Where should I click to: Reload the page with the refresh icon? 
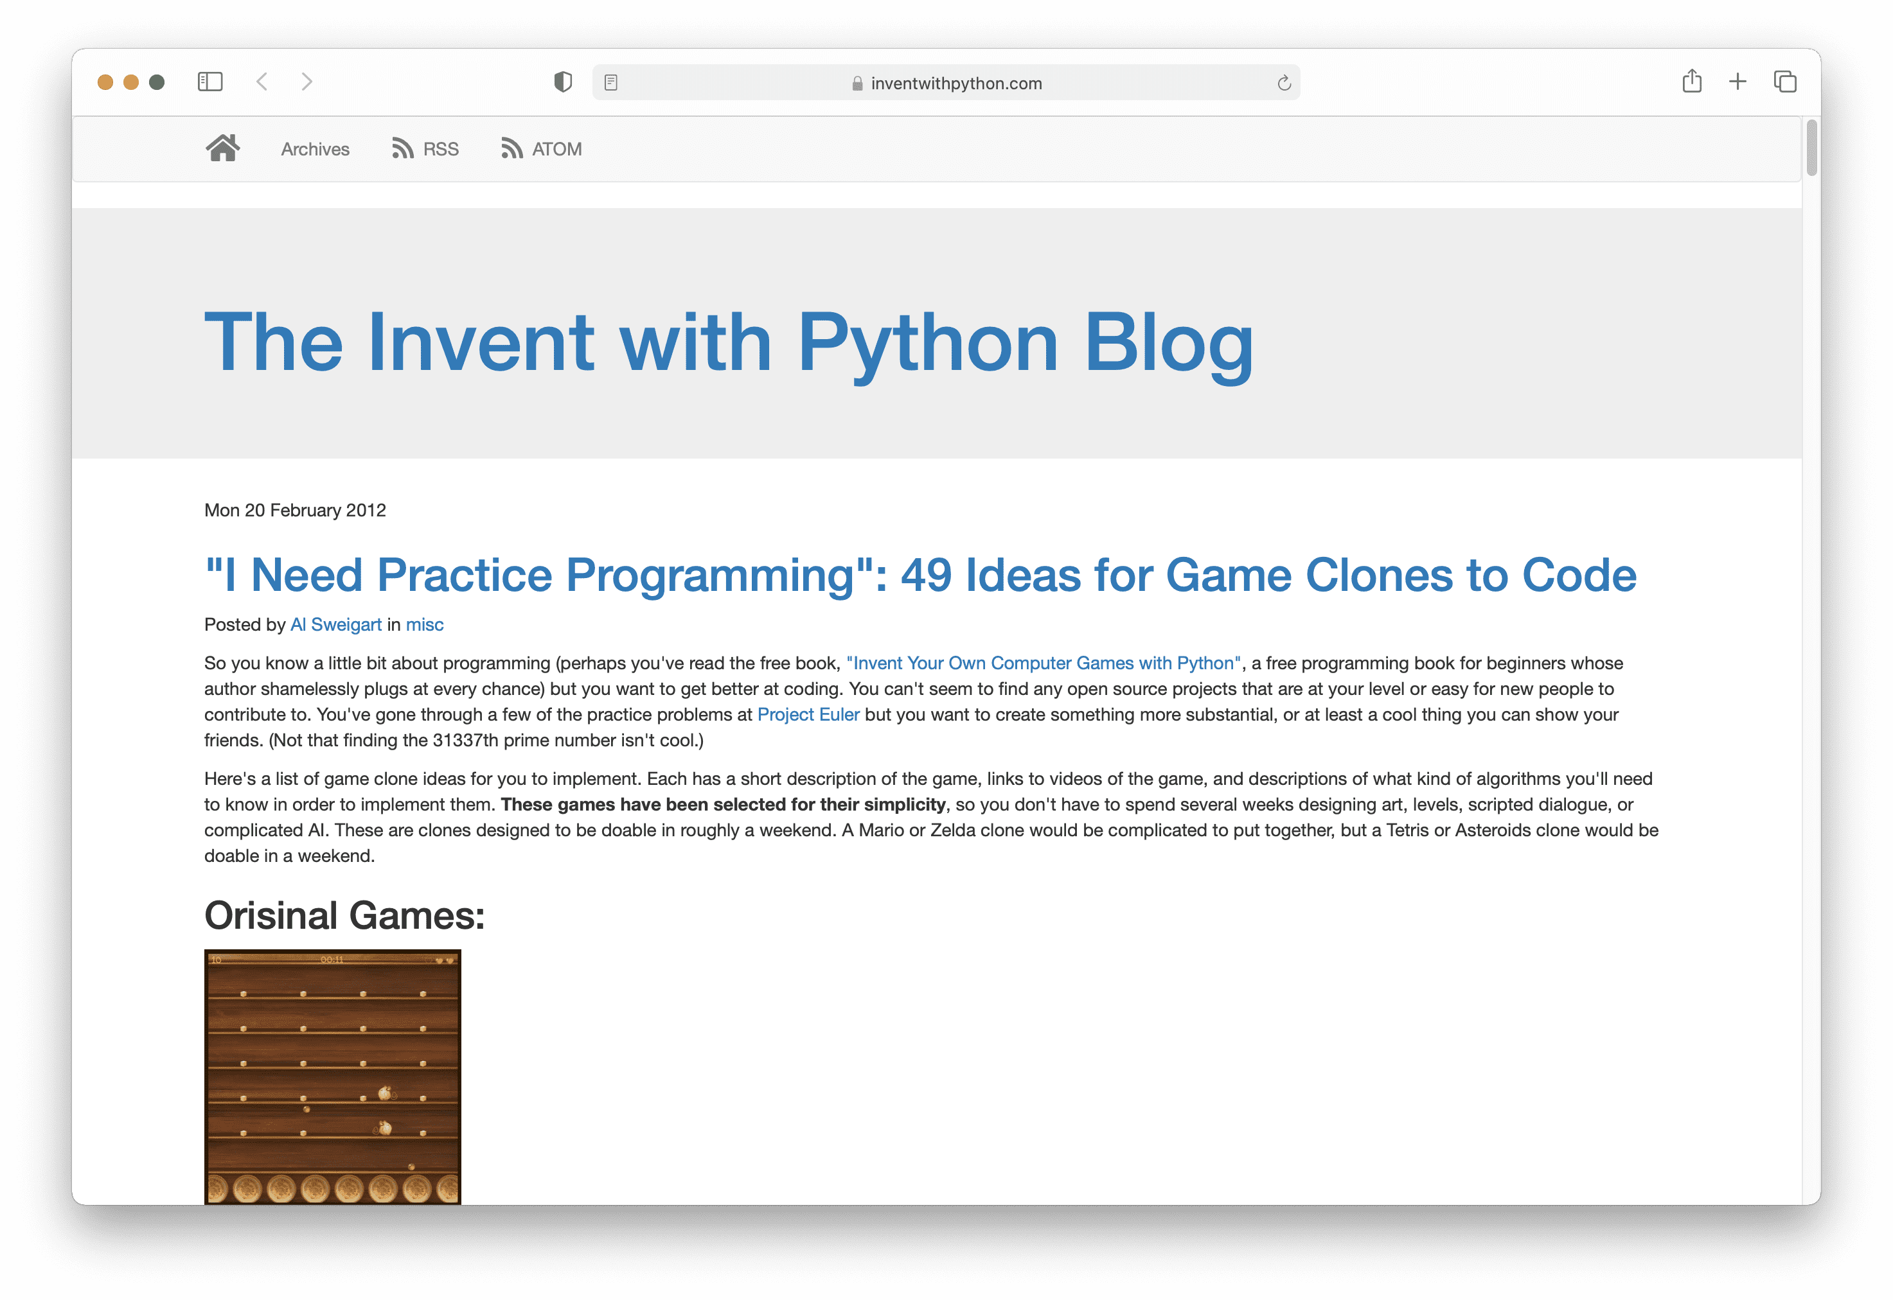click(x=1284, y=83)
